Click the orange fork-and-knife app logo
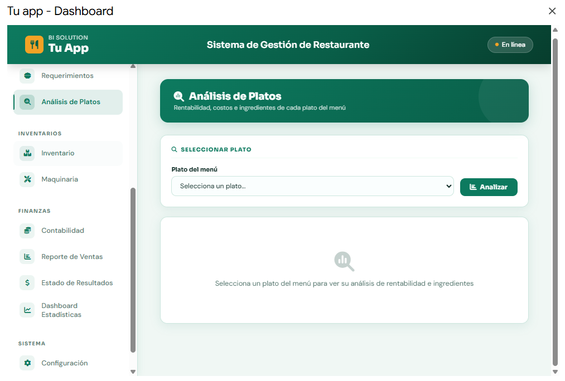Image resolution: width=565 pixels, height=381 pixels. click(34, 45)
